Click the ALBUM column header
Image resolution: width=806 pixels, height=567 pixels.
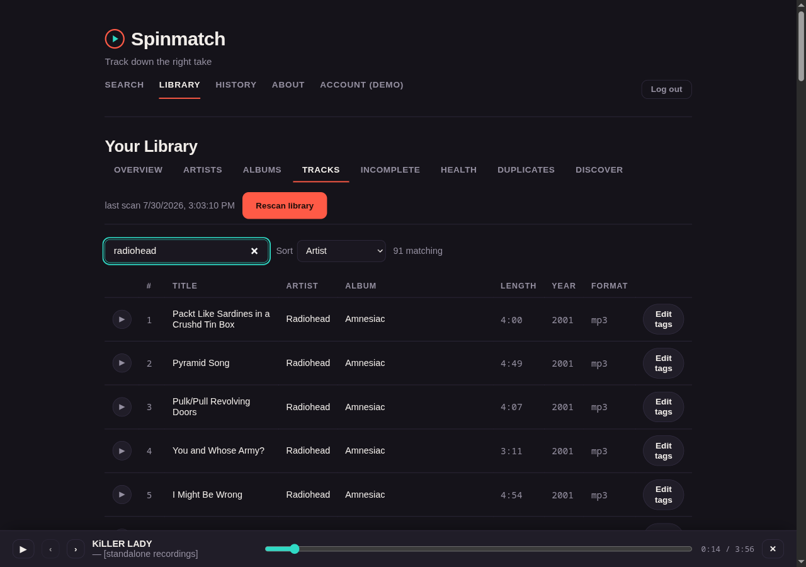click(361, 286)
